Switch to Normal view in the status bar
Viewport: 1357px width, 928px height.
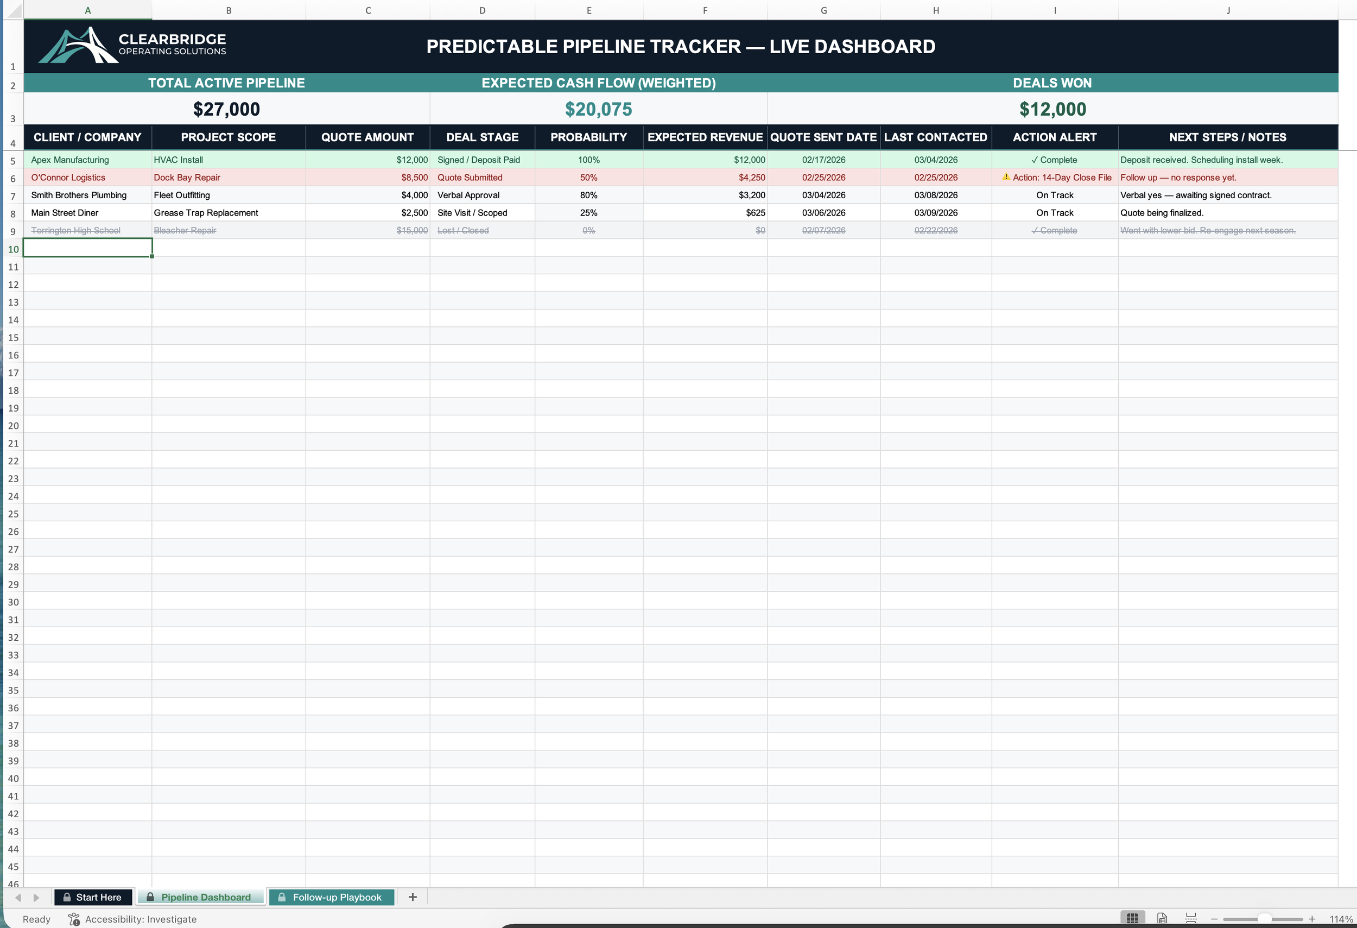point(1133,918)
